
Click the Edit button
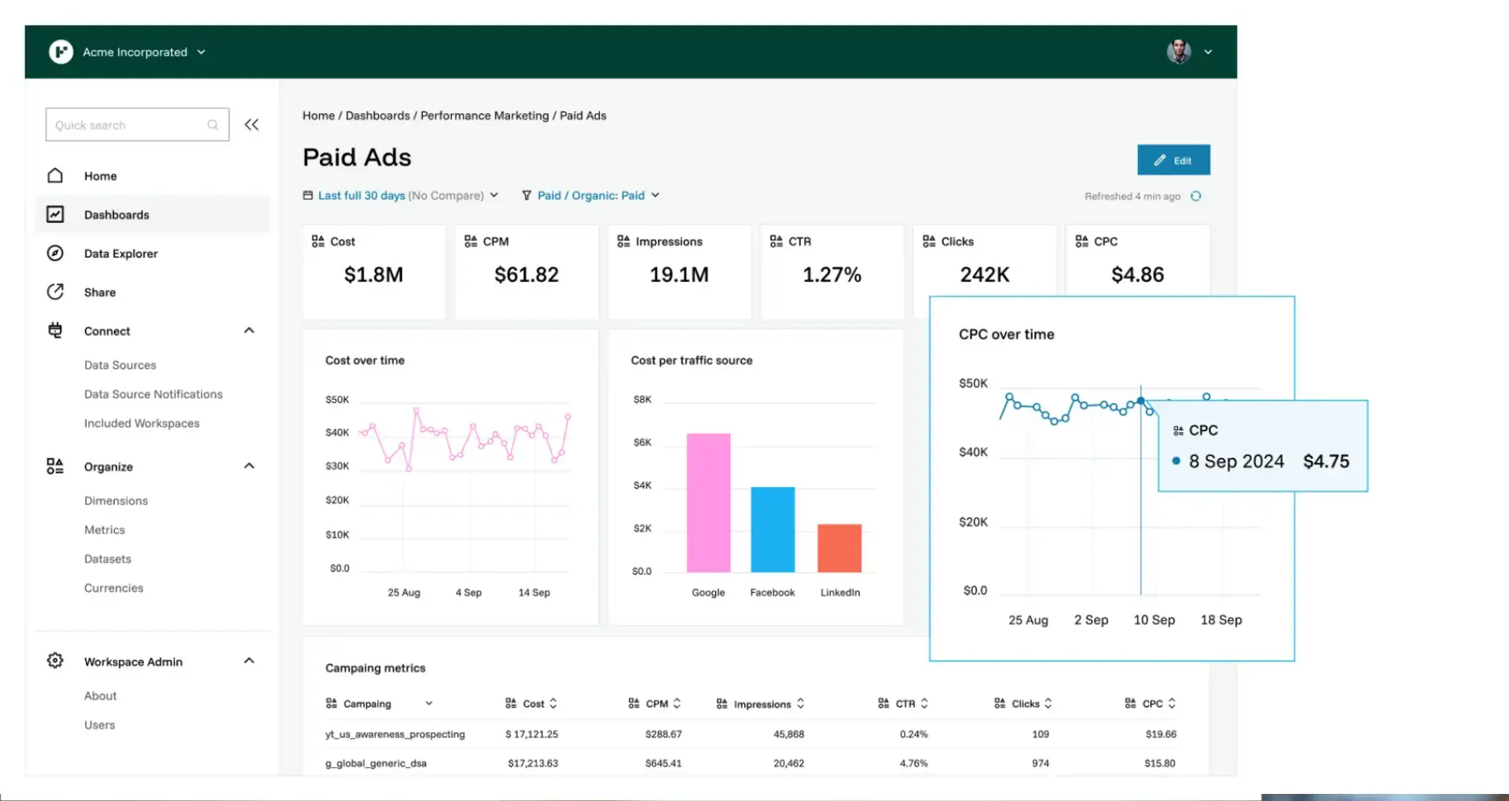(x=1173, y=160)
